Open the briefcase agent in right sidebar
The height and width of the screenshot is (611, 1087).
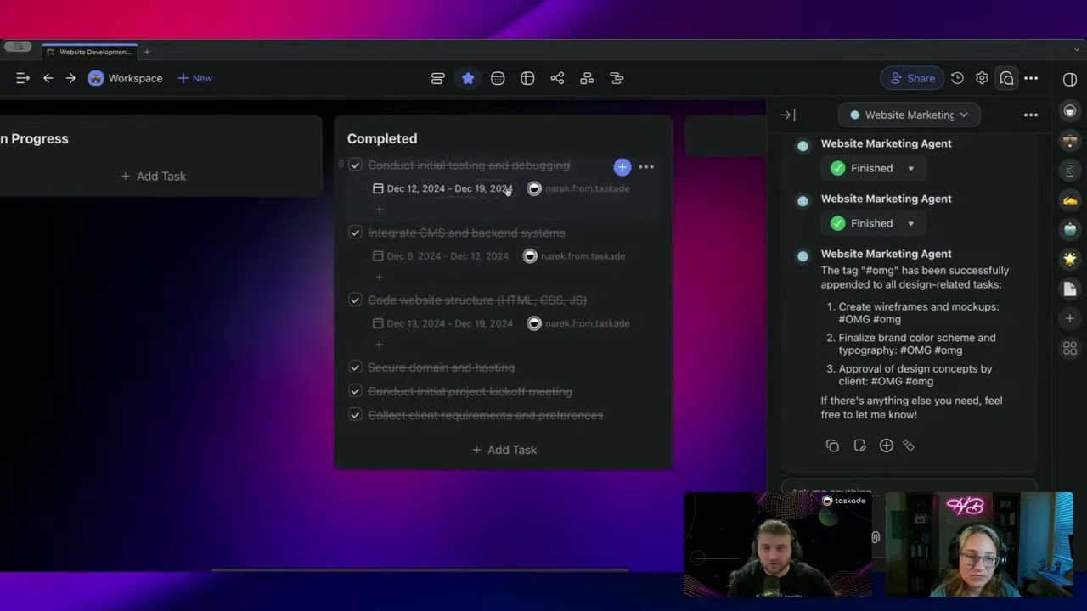(1070, 141)
